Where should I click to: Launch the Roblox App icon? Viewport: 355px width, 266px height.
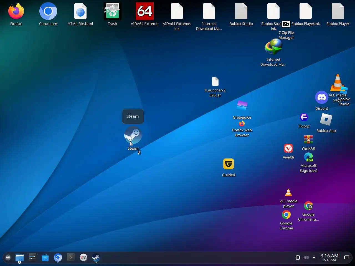[326, 120]
